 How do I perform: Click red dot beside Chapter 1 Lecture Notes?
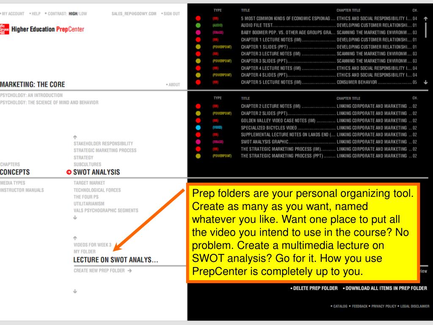pyautogui.click(x=198, y=39)
